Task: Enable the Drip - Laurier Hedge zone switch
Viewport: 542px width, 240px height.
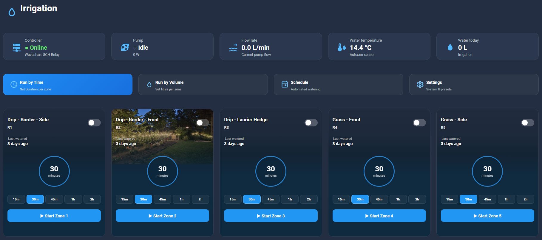Action: tap(311, 123)
